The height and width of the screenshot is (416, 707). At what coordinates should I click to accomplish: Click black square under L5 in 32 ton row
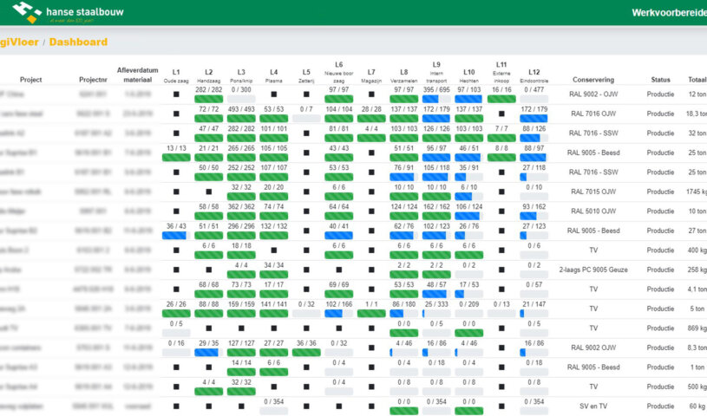pos(306,133)
